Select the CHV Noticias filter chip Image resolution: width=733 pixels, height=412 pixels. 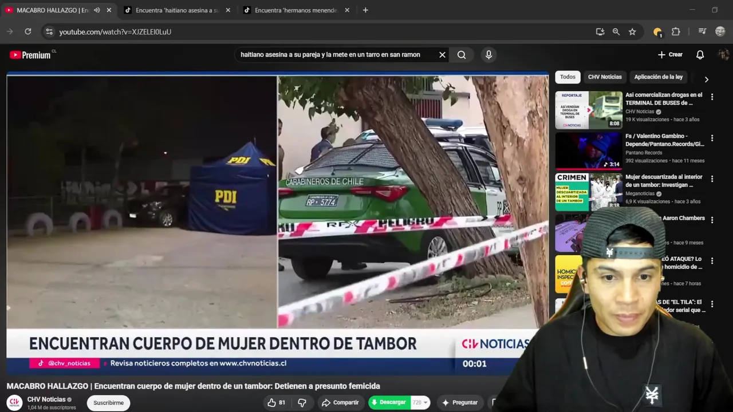tap(605, 77)
